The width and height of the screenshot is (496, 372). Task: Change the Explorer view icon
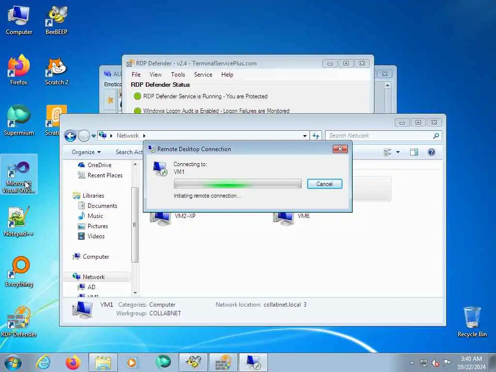(387, 152)
